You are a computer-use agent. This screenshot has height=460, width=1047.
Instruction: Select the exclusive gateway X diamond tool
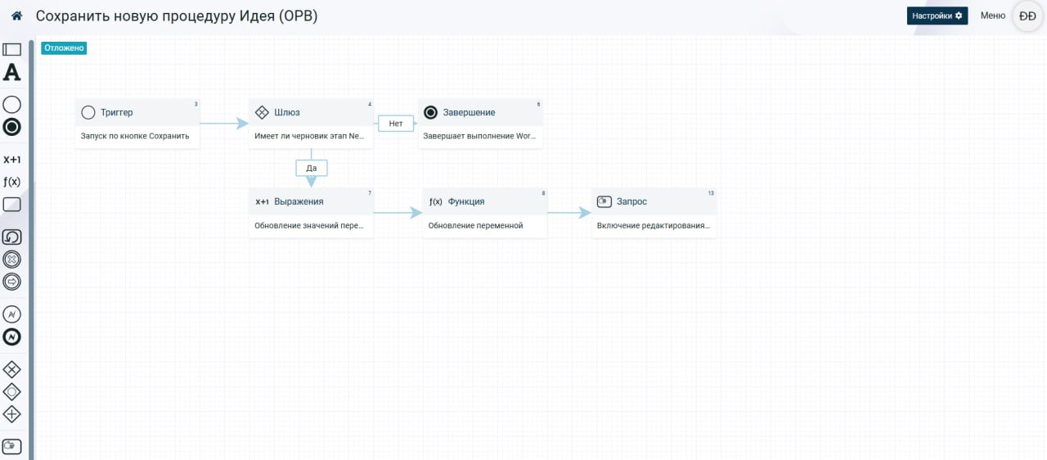(12, 369)
